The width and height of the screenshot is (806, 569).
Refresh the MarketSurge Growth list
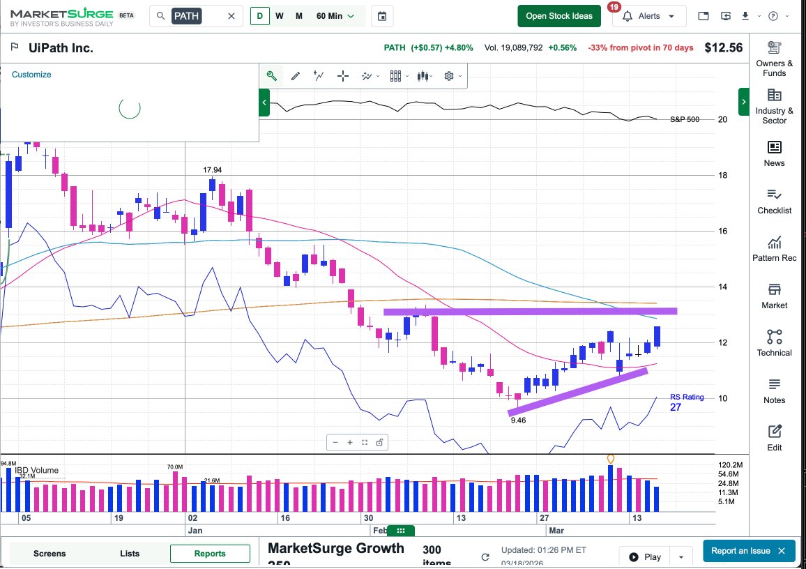(485, 557)
